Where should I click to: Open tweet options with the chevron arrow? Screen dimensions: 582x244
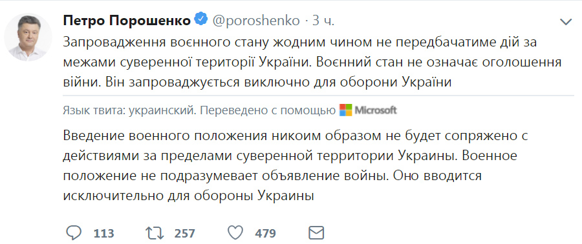[x=566, y=22]
